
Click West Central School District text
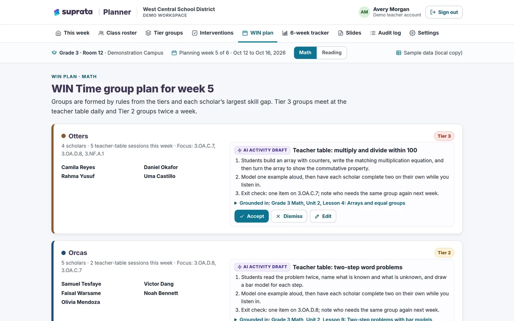tap(179, 9)
